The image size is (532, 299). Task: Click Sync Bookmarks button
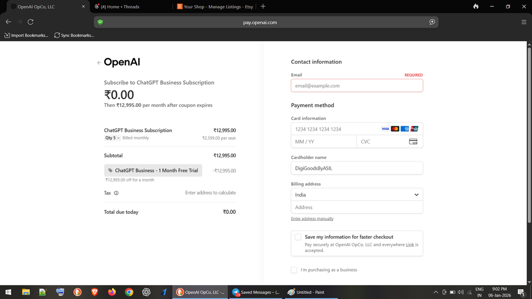pos(74,35)
